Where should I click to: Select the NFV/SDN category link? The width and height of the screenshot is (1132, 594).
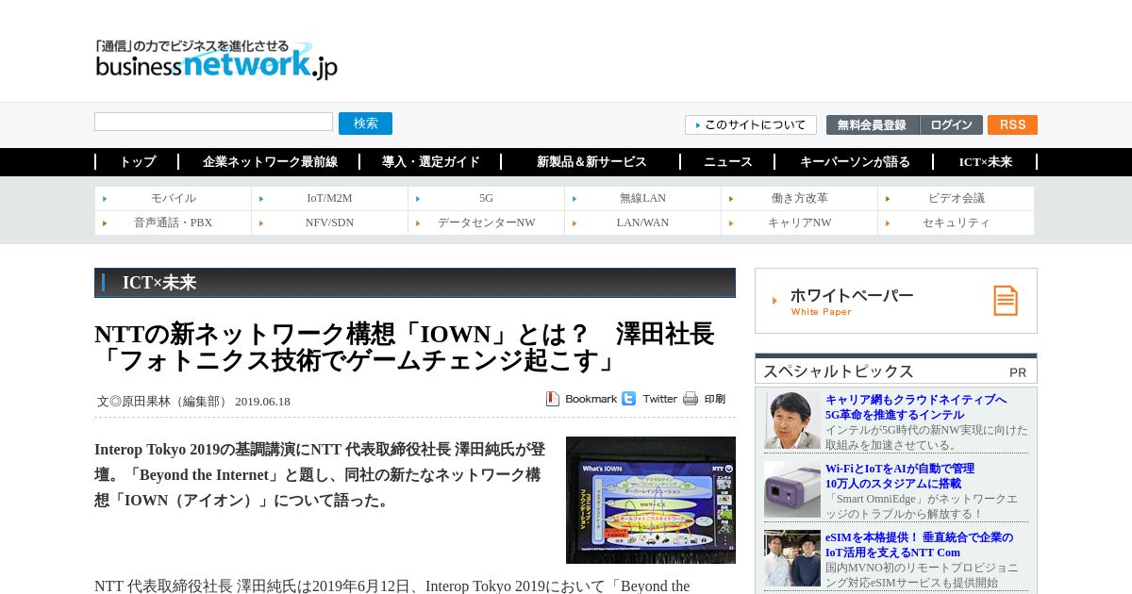coord(329,223)
